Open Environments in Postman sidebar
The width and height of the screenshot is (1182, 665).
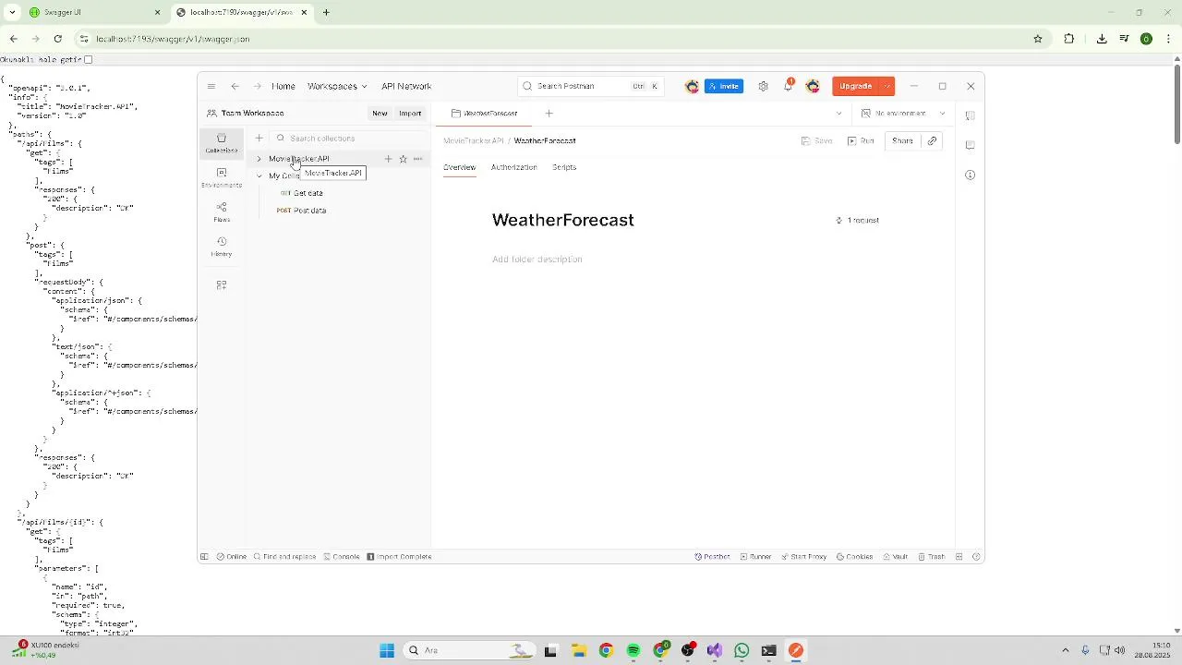coord(221,177)
